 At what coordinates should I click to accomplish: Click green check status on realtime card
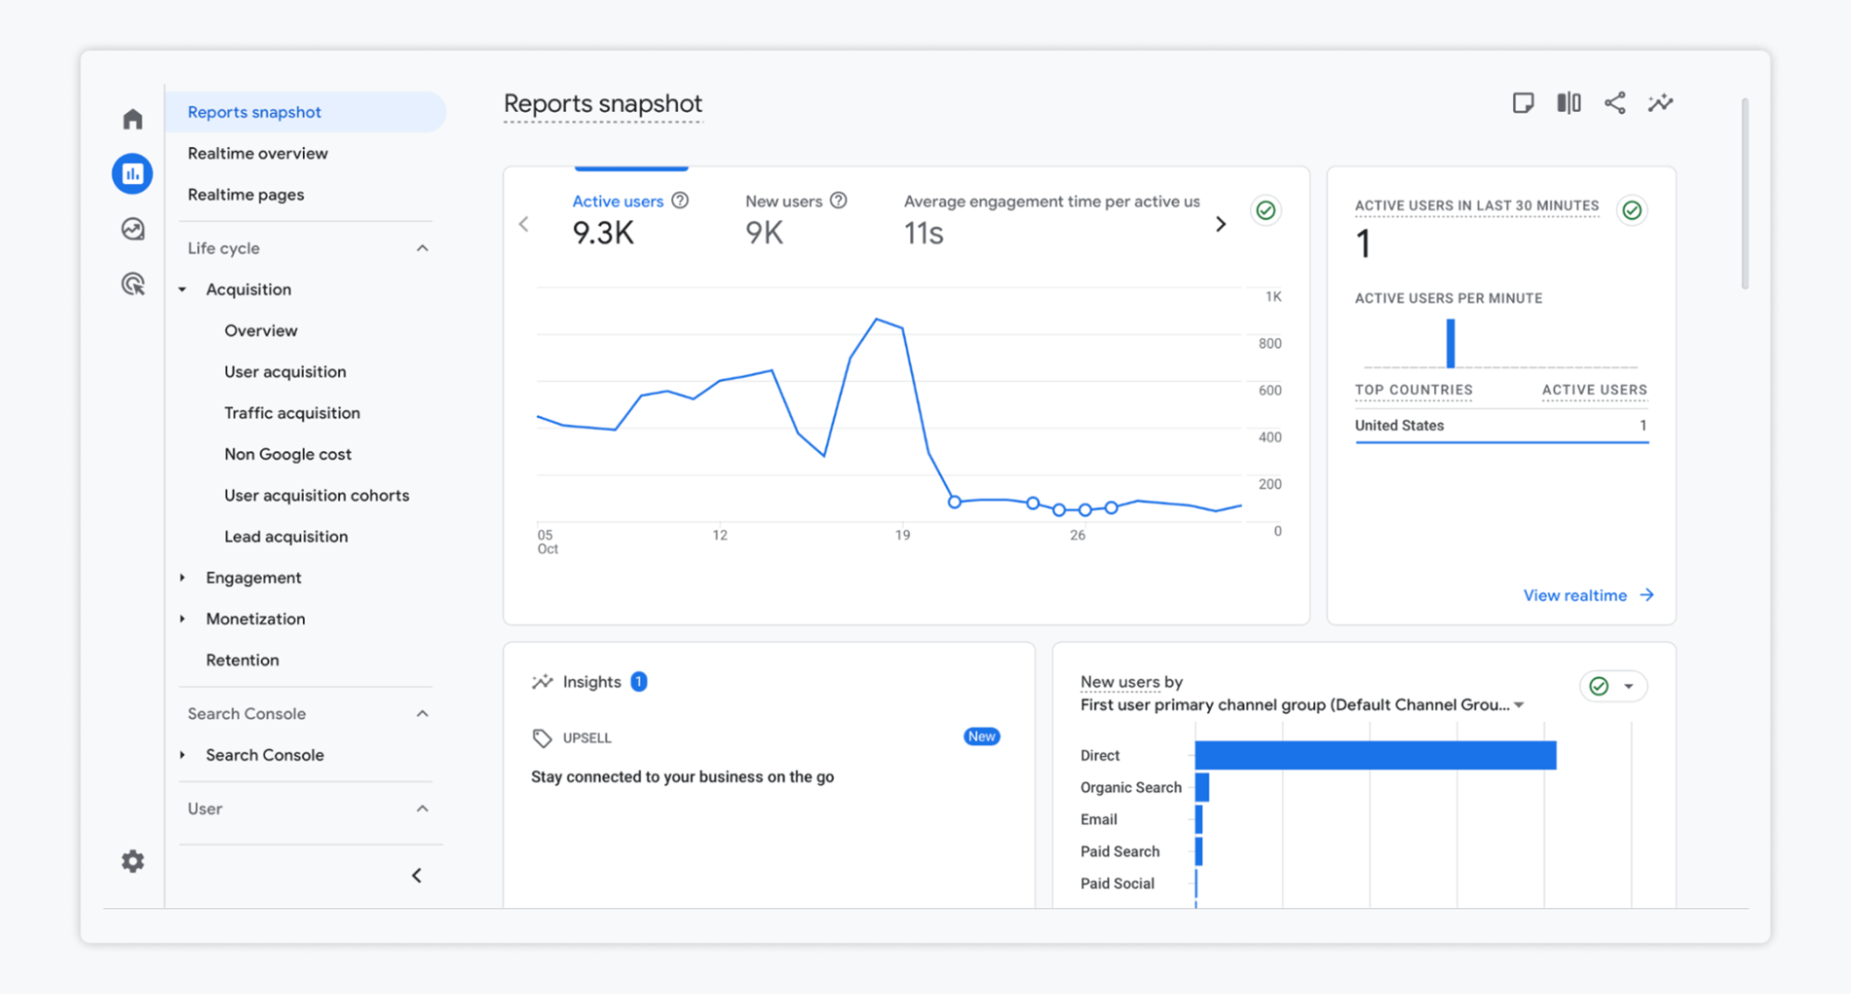coord(1632,211)
